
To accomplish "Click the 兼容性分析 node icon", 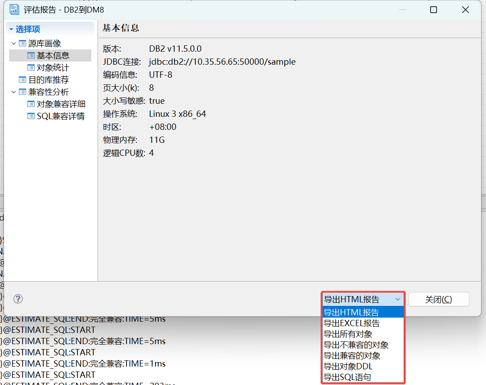I will (22, 92).
